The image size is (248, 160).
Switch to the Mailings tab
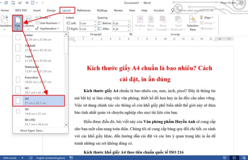coord(102,10)
